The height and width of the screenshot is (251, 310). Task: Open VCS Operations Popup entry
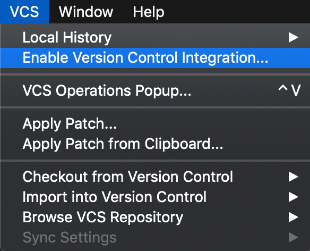tap(155, 91)
